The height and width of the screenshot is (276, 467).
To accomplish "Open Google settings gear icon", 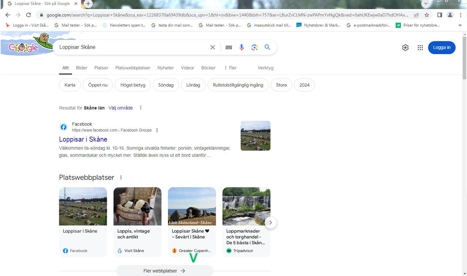I will (x=405, y=48).
